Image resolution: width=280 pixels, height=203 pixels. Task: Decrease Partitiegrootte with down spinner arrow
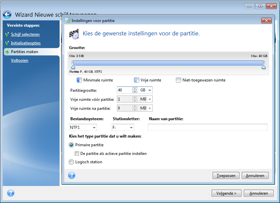[135, 91]
